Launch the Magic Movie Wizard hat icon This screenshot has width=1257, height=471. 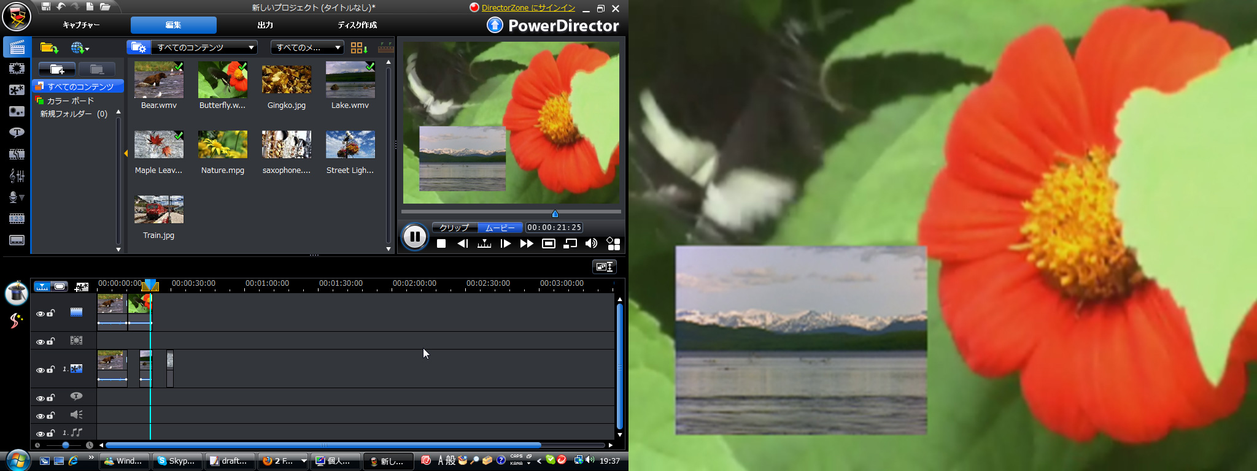tap(17, 293)
